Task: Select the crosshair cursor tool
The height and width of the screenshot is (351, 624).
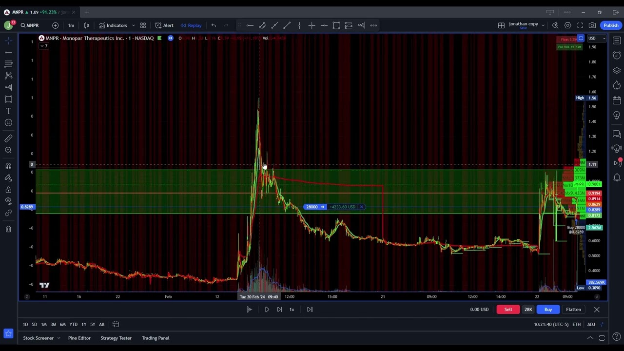Action: coord(8,40)
